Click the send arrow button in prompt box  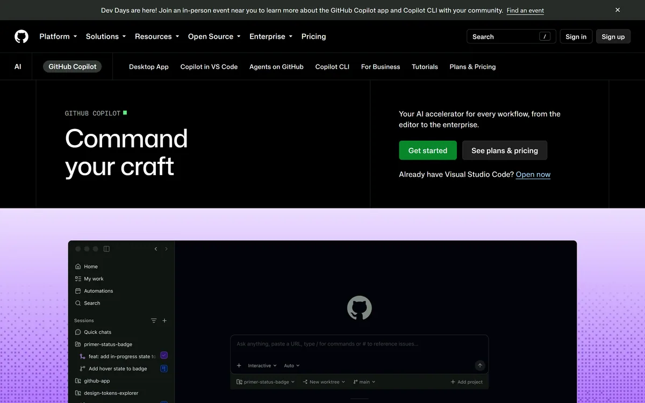480,365
